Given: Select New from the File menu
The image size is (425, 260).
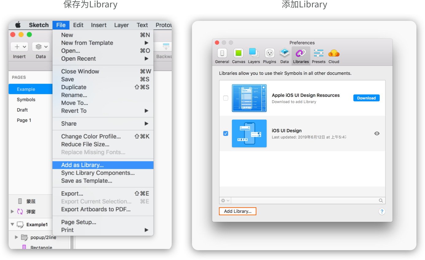Looking at the screenshot, I should click(103, 35).
